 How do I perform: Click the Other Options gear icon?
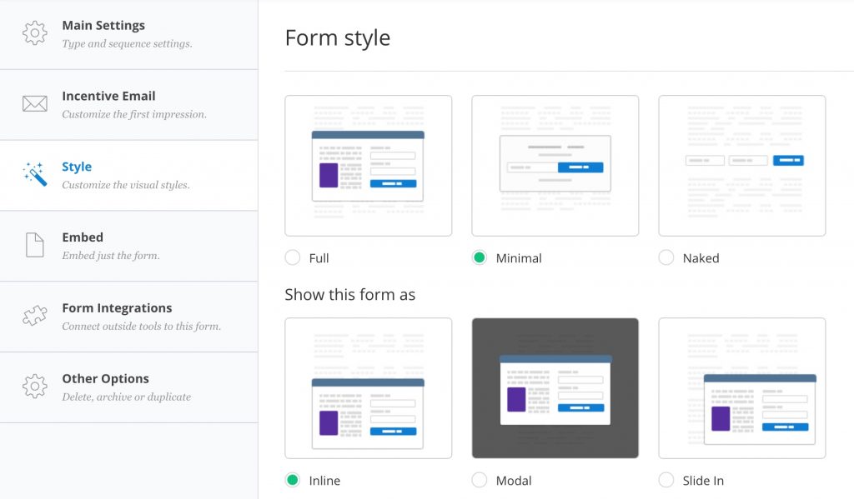pos(34,387)
